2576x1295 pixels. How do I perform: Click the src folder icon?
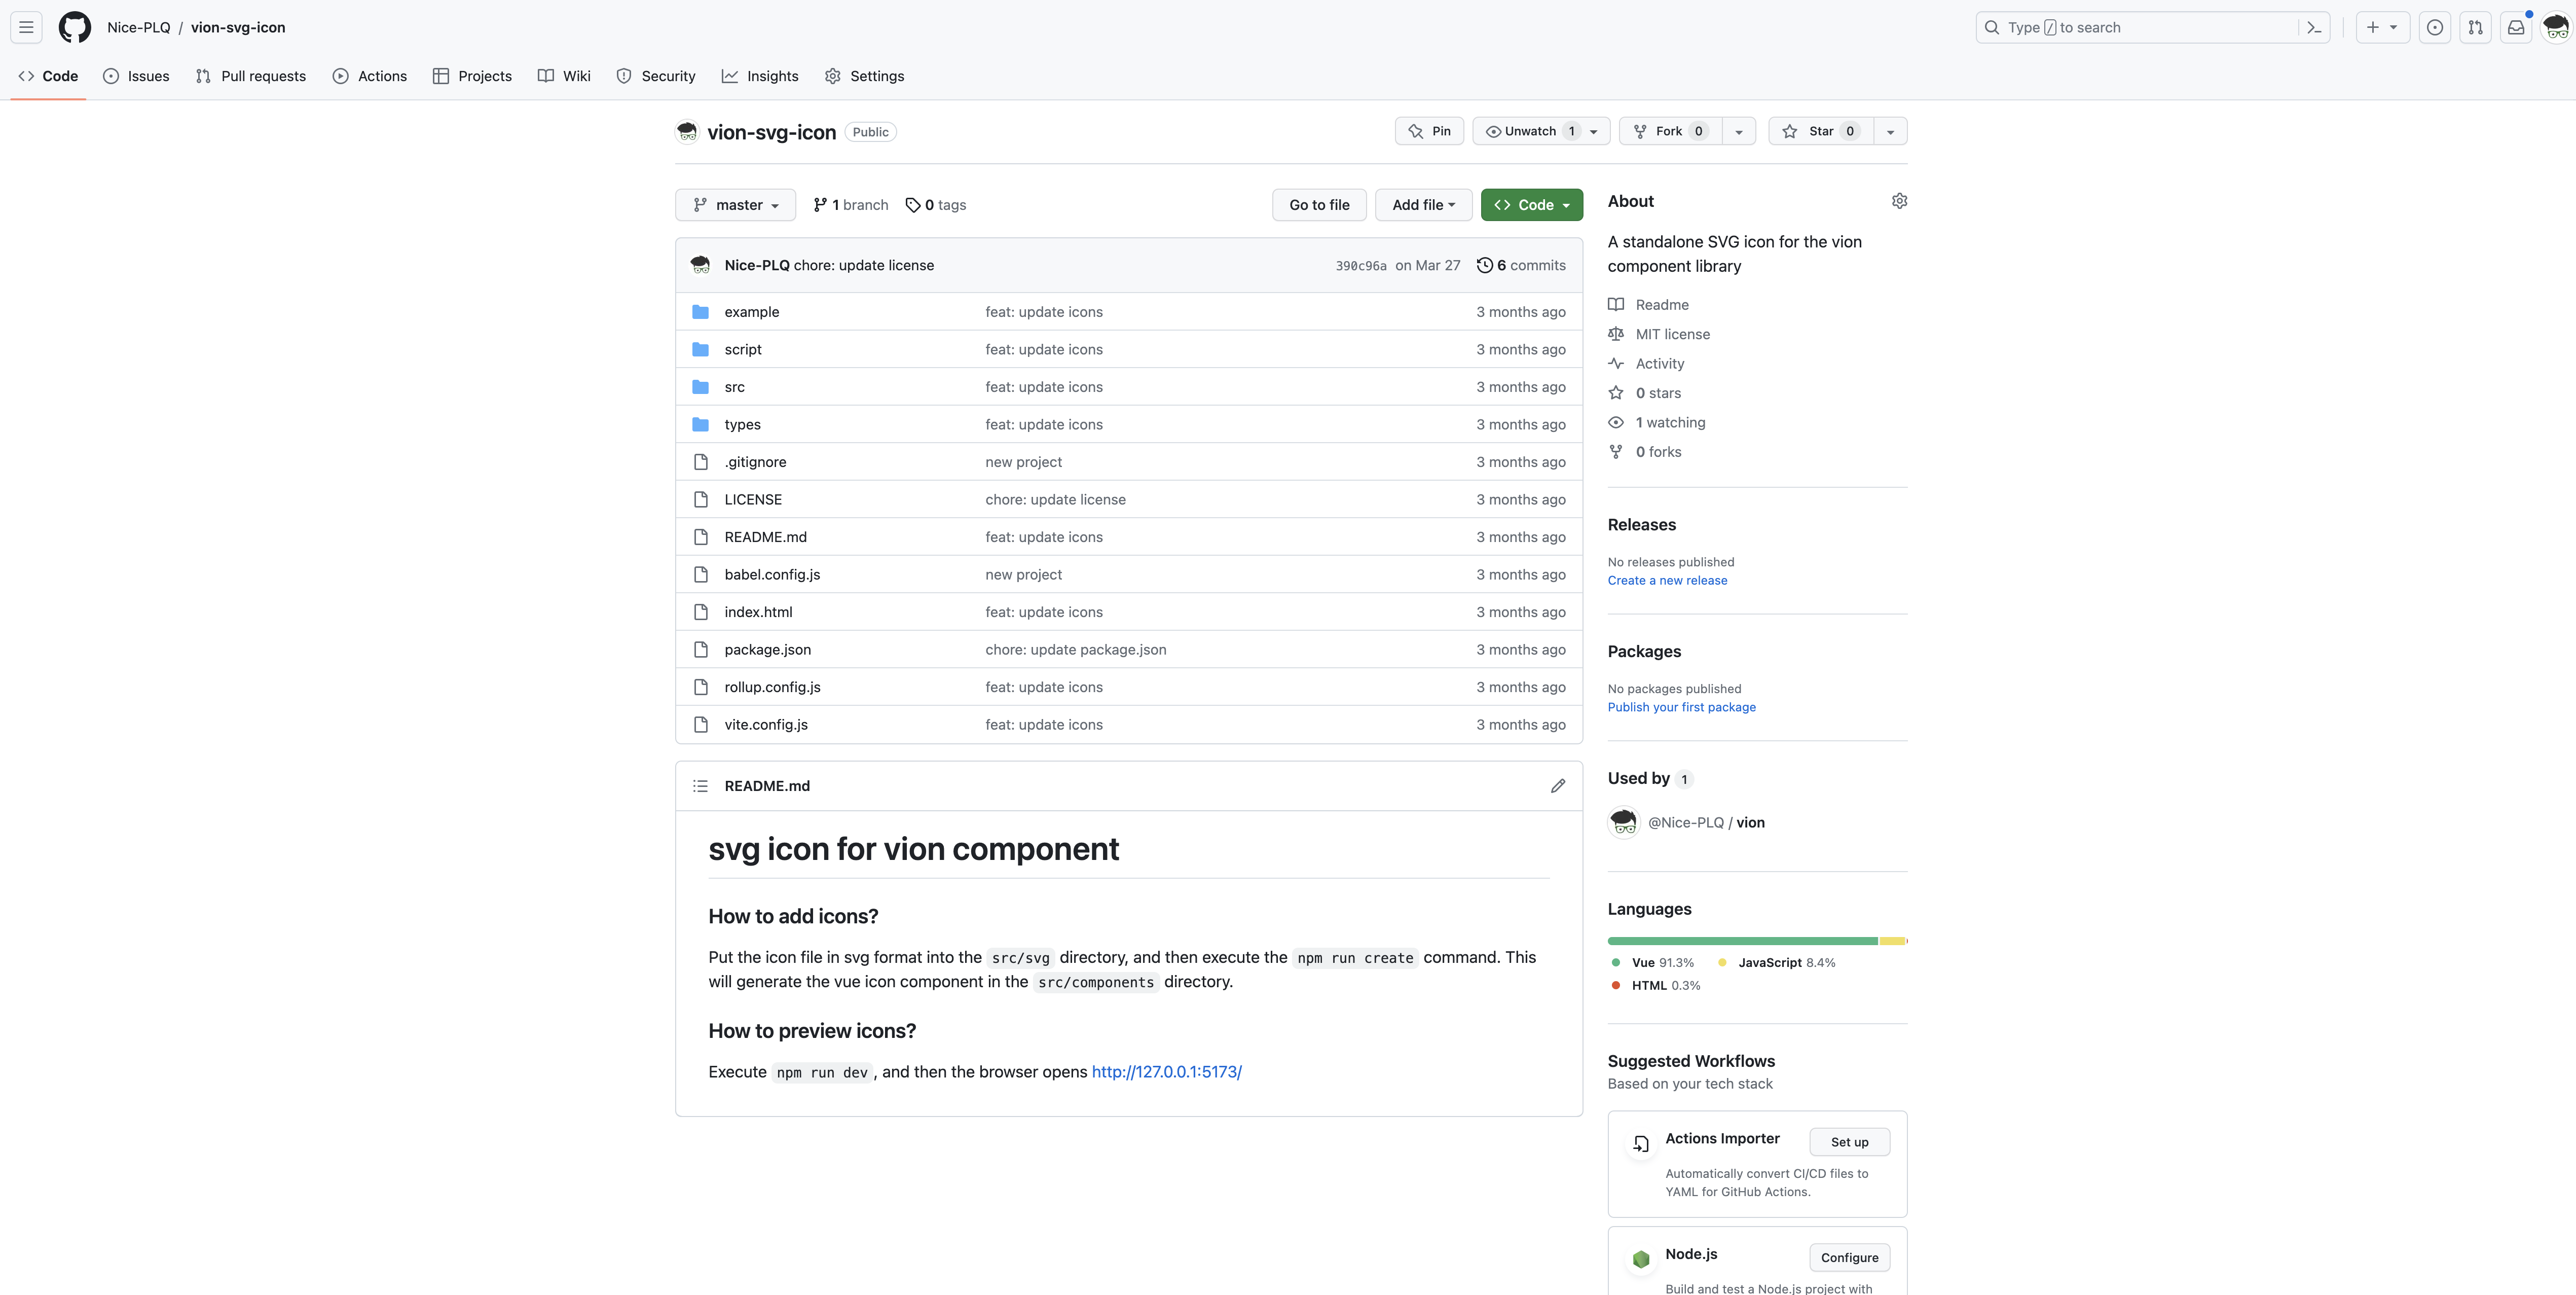(700, 387)
